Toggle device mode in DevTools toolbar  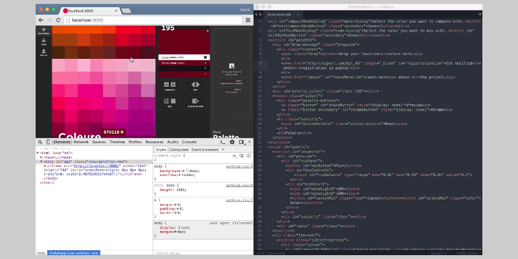tap(48, 141)
